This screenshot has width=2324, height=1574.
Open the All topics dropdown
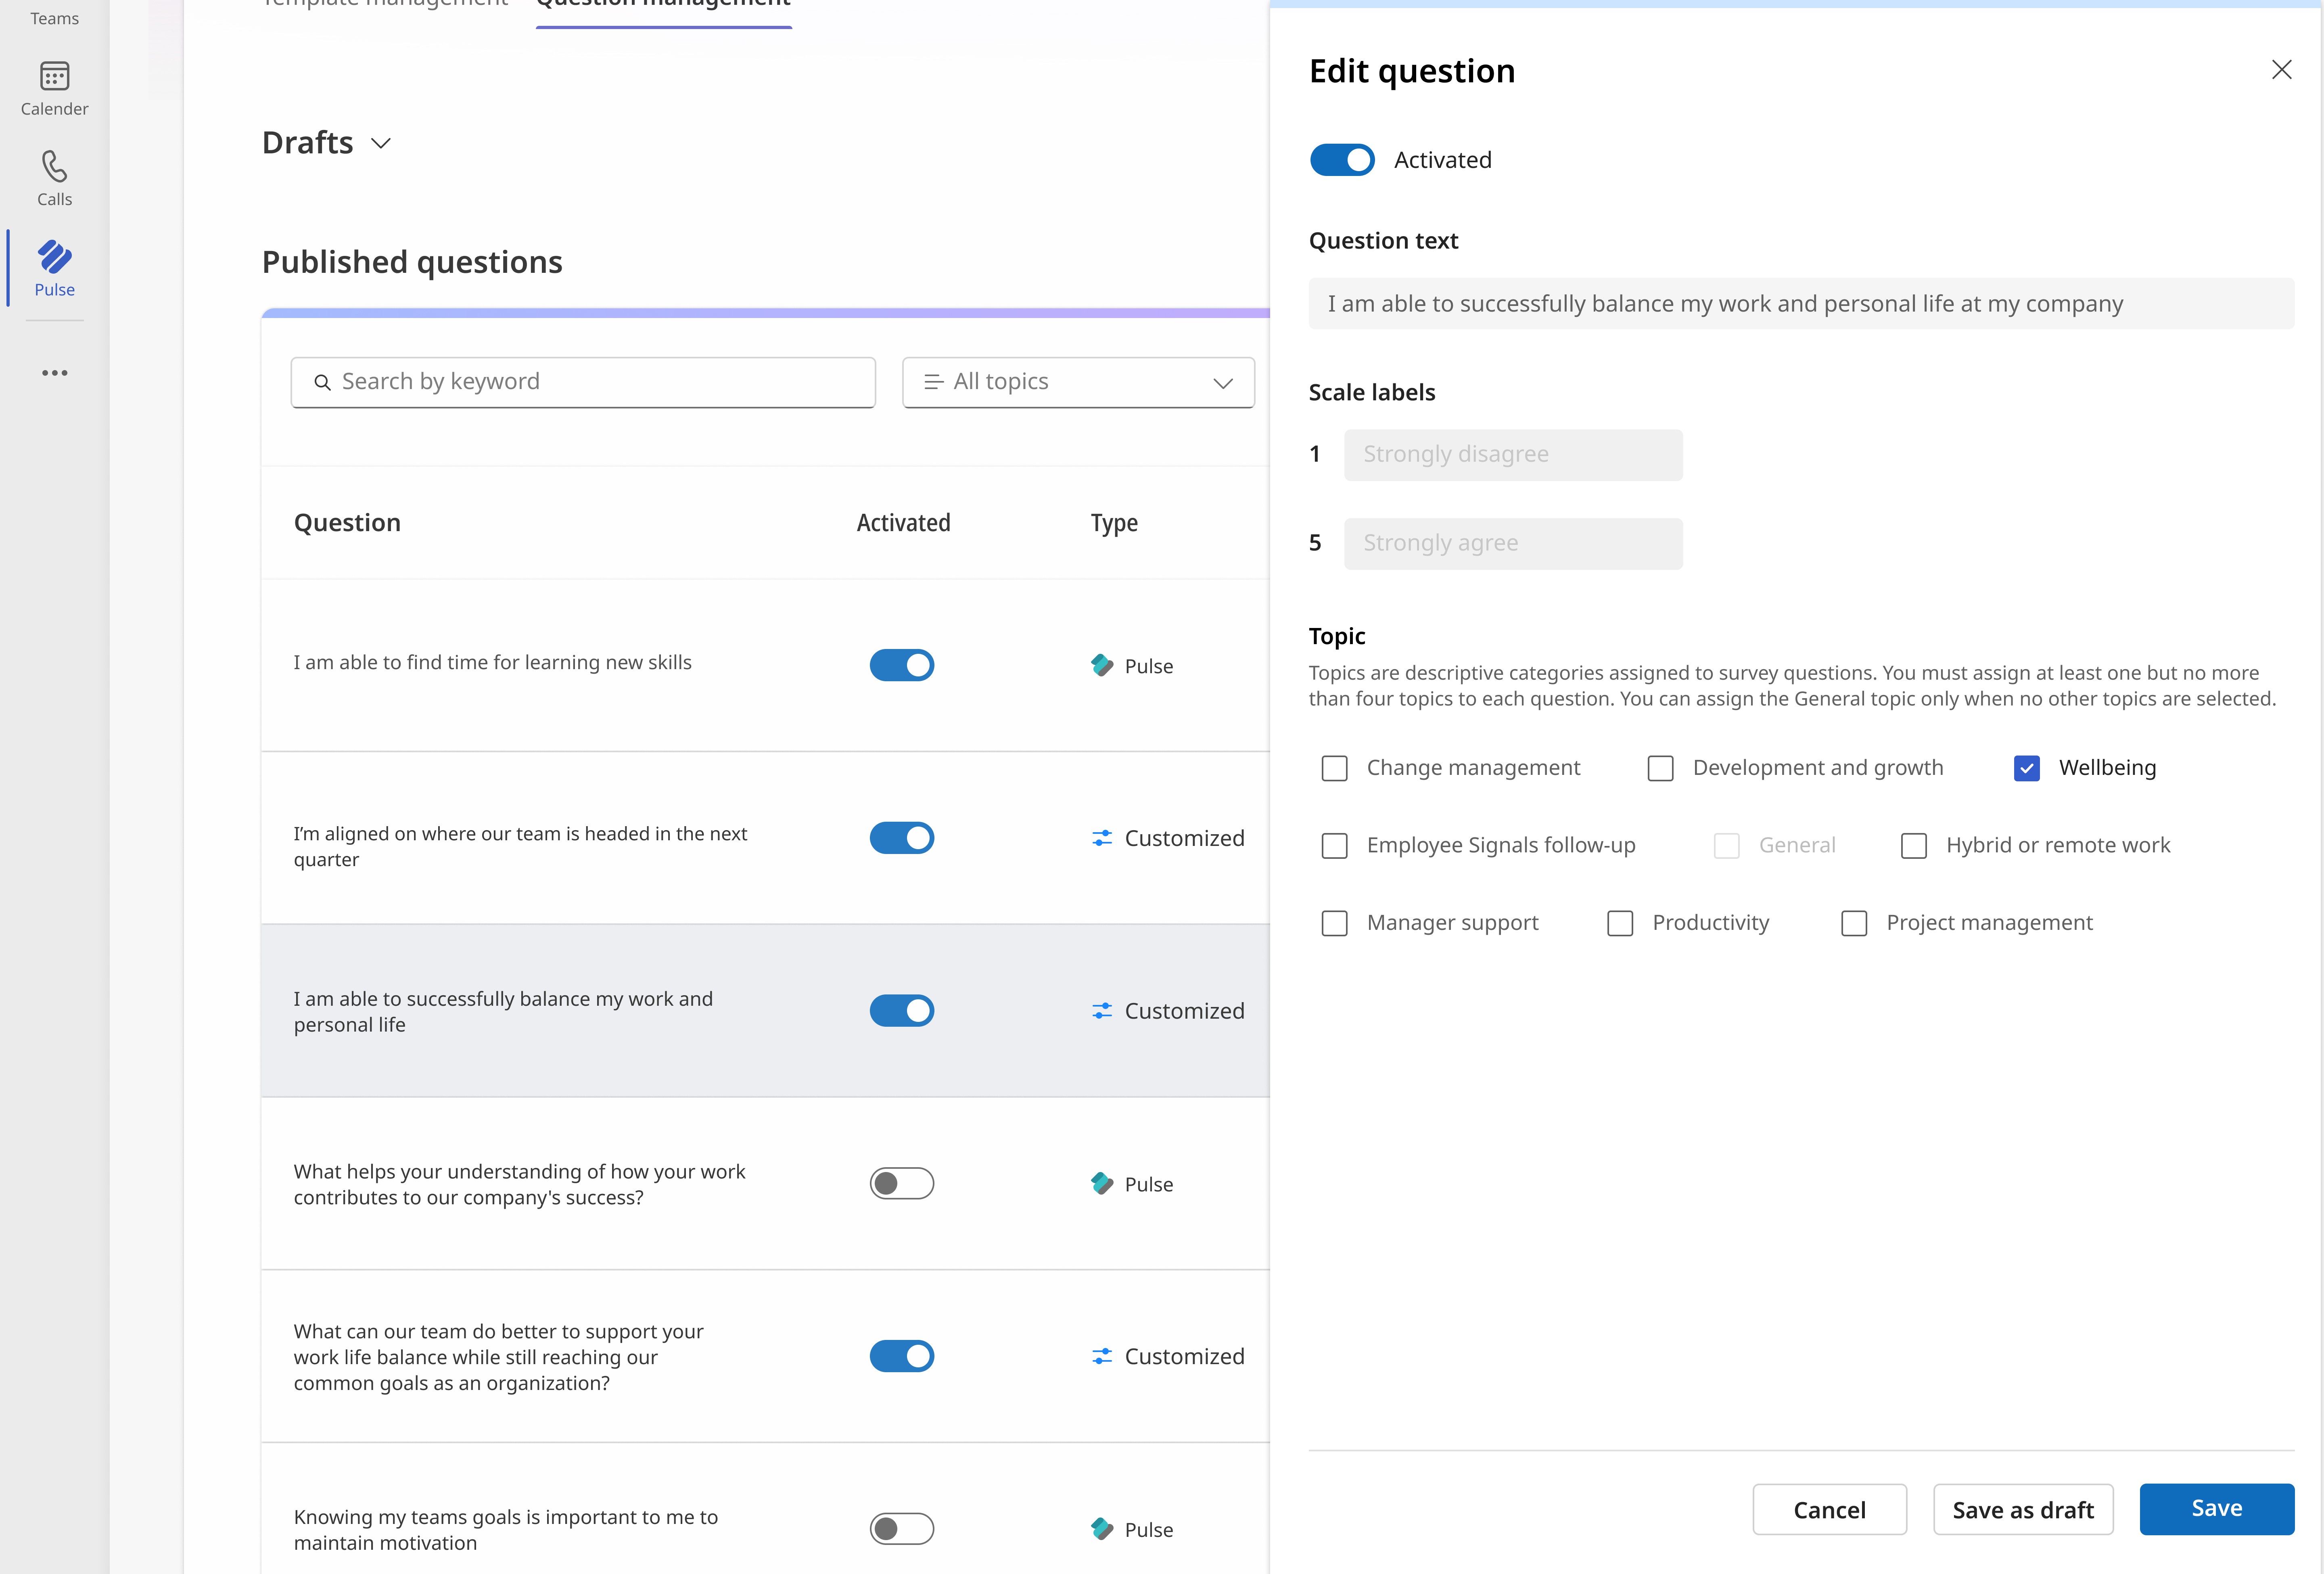(x=1078, y=382)
